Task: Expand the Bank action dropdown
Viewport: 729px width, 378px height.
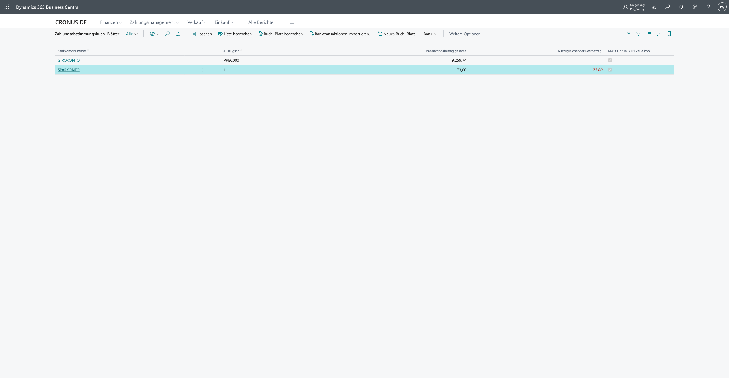Action: (430, 34)
